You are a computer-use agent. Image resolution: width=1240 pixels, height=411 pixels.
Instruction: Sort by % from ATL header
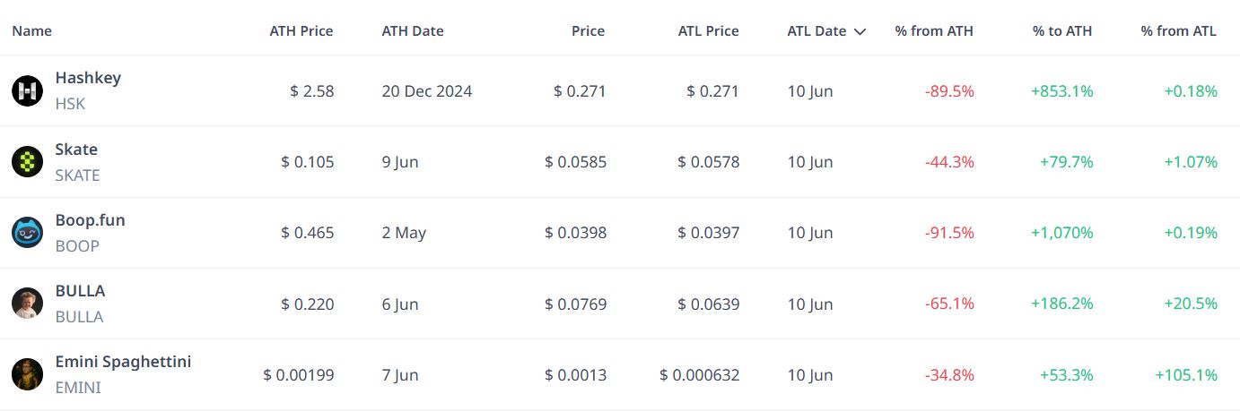(x=1179, y=31)
